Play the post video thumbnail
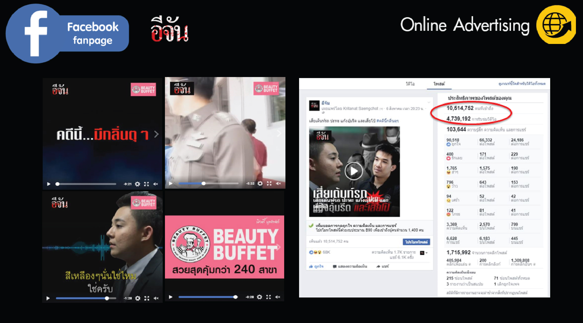 click(x=354, y=171)
